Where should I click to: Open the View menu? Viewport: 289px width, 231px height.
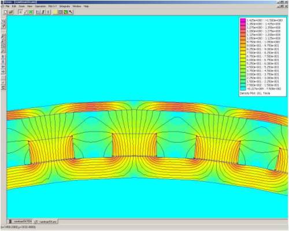(x=29, y=6)
